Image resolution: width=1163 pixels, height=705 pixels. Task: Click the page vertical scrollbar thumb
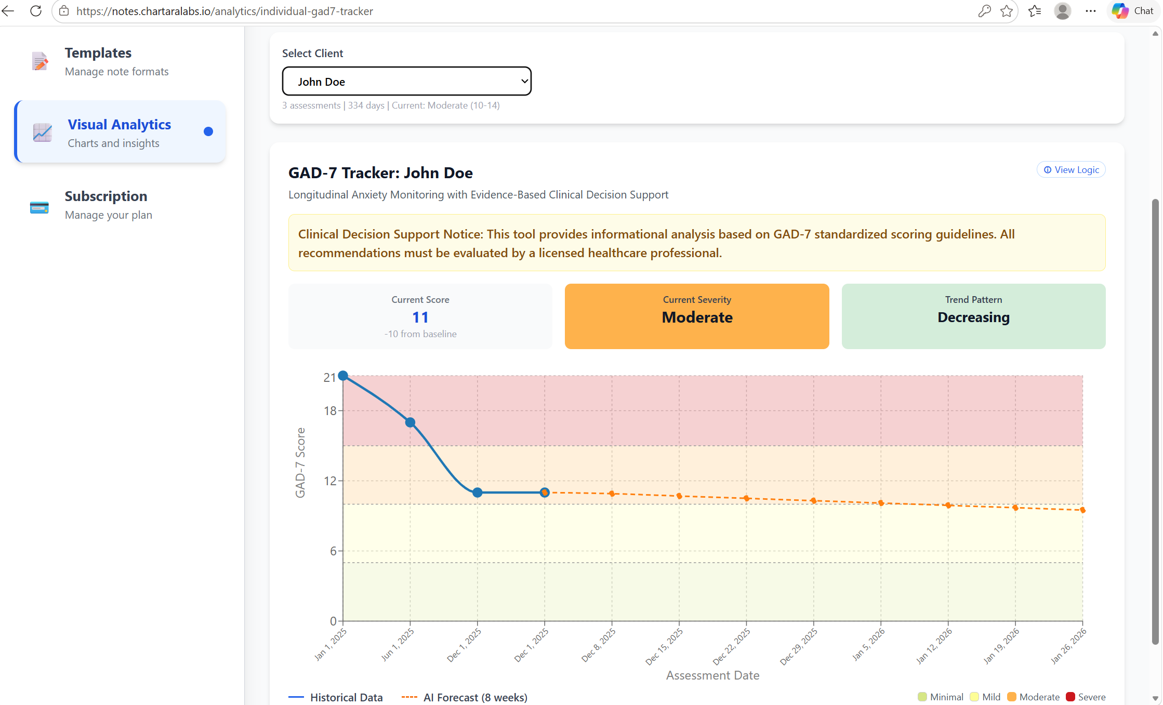[1155, 421]
